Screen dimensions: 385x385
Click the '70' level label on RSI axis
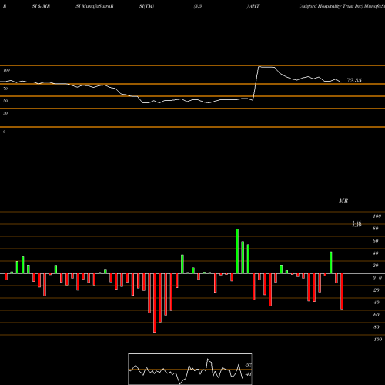(5, 89)
